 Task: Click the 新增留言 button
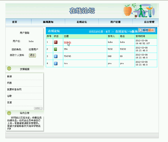point(147,30)
